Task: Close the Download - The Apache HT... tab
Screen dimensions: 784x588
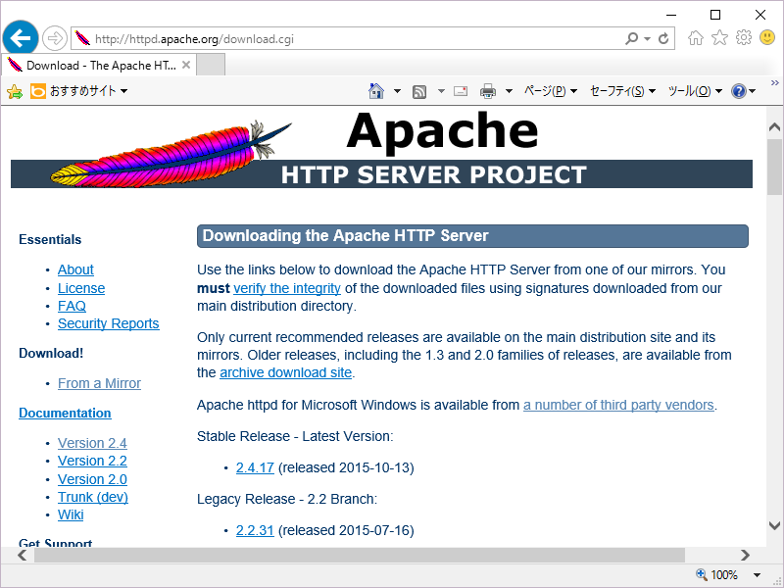Action: click(186, 65)
